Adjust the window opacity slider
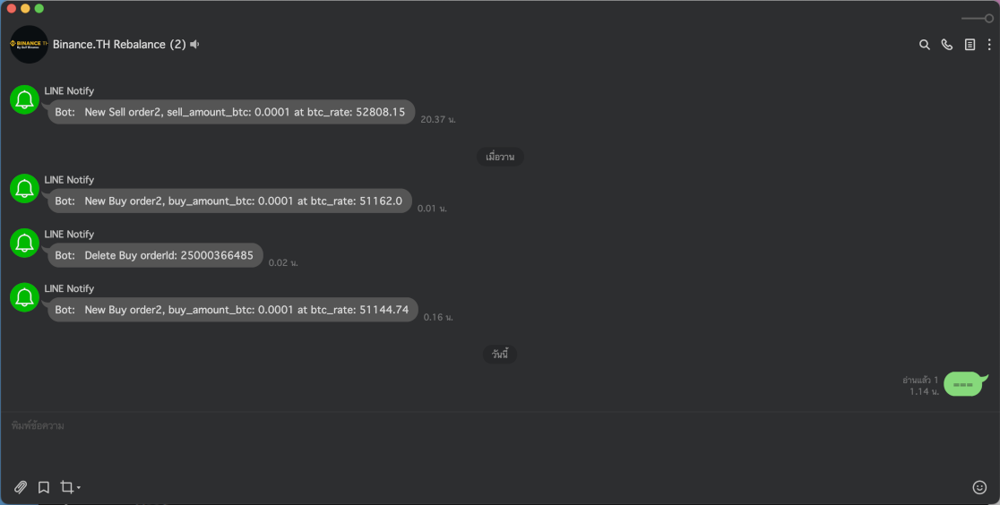Image resolution: width=1000 pixels, height=505 pixels. click(977, 19)
